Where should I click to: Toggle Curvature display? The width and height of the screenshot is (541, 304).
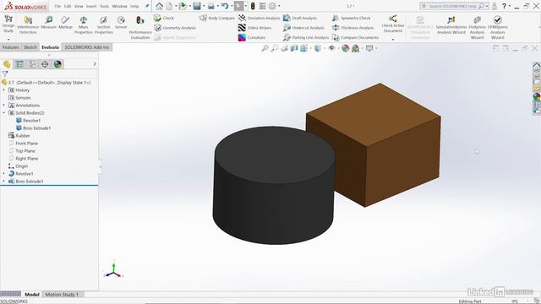pyautogui.click(x=252, y=37)
